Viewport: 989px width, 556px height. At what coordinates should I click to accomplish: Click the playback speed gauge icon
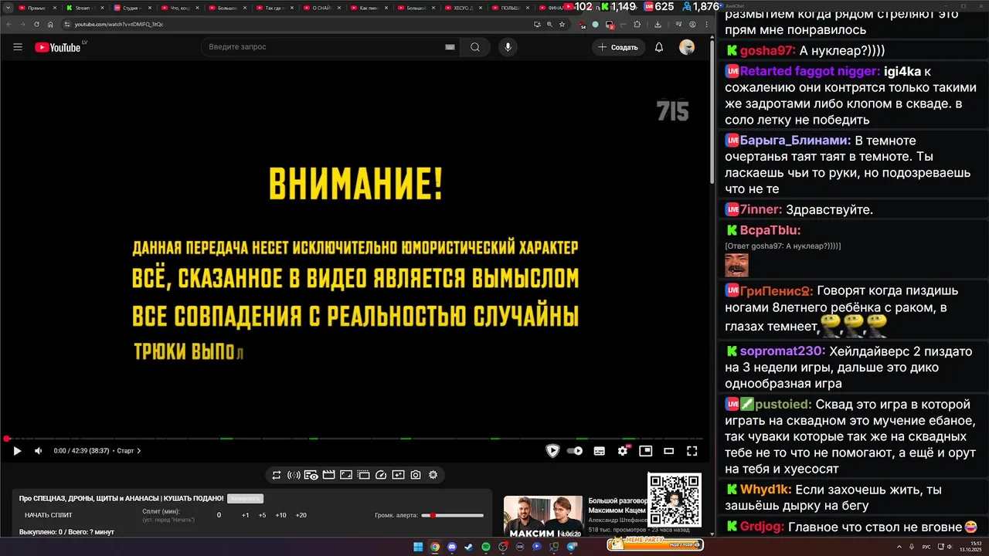pyautogui.click(x=381, y=475)
